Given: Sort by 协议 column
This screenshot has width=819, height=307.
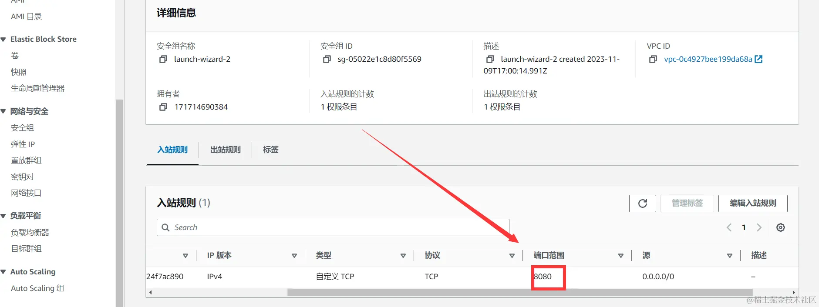Looking at the screenshot, I should coord(512,256).
